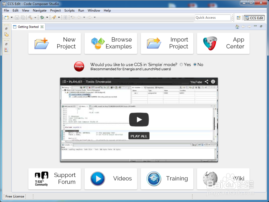Open the Navigate menu
Image resolution: width=269 pixels, height=202 pixels.
click(40, 11)
